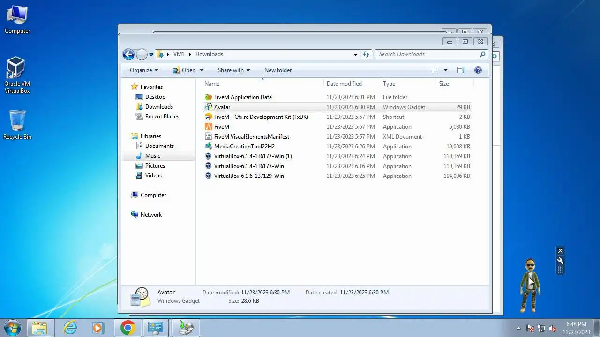Click the Search Downloads field
This screenshot has height=337, width=600.
(x=431, y=54)
